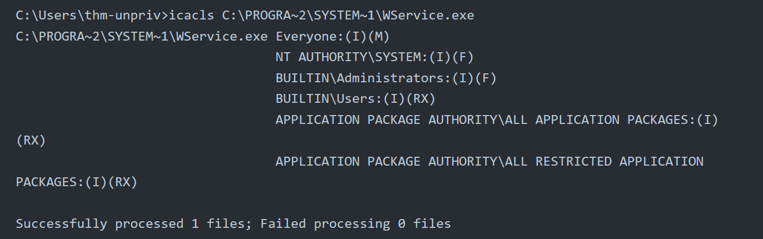
Task: Click the Failed processing 0 files text
Action: (x=356, y=224)
